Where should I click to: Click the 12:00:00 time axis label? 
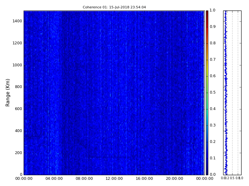point(114,179)
